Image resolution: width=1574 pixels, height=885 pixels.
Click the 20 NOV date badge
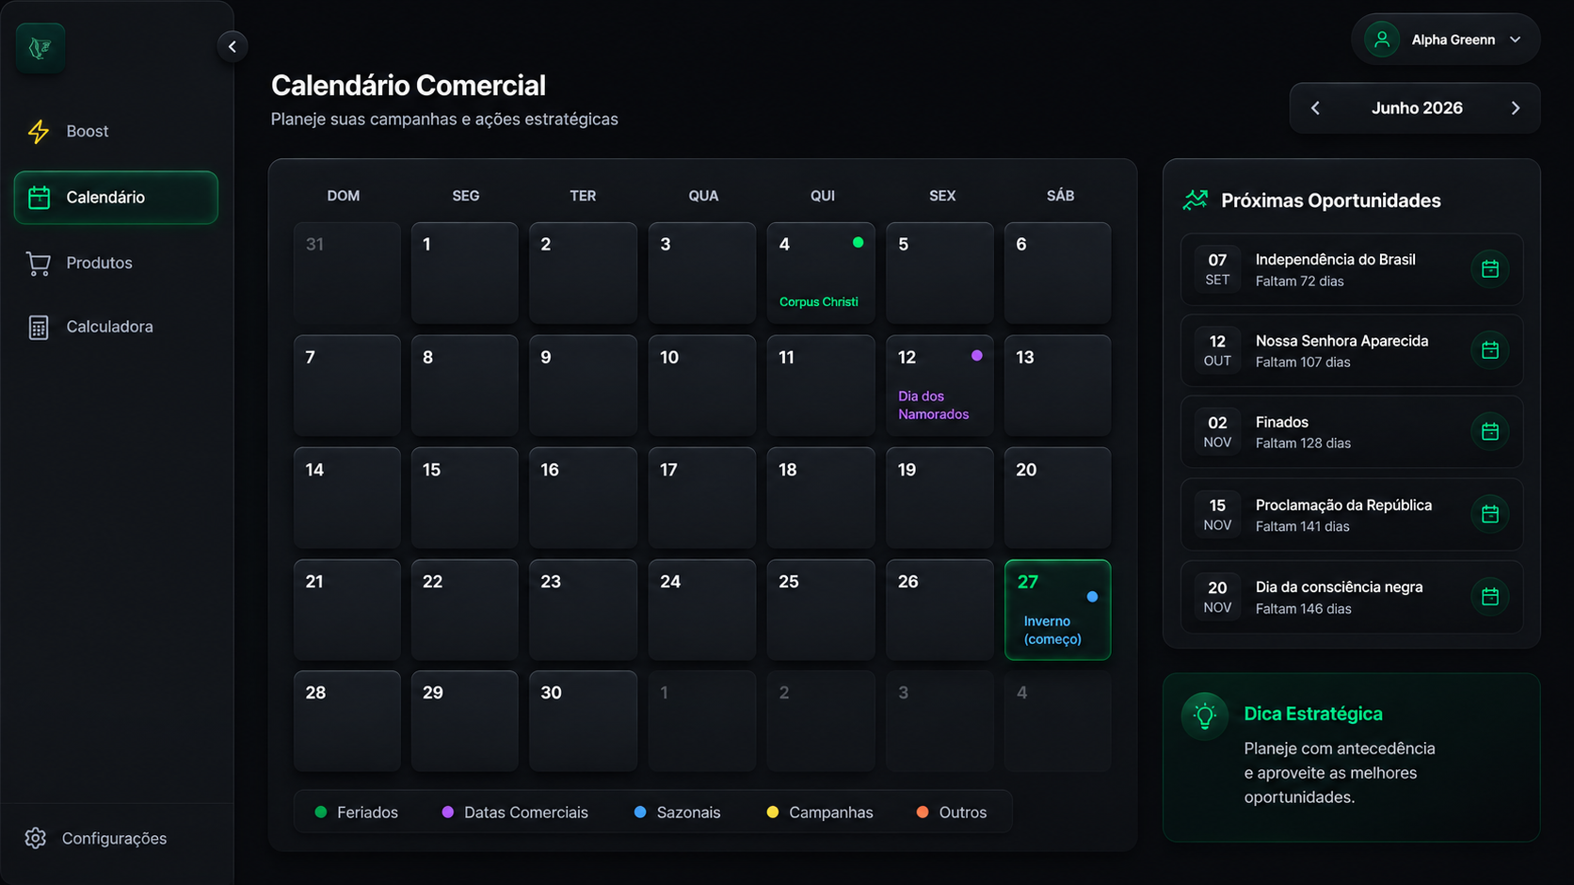pyautogui.click(x=1217, y=597)
